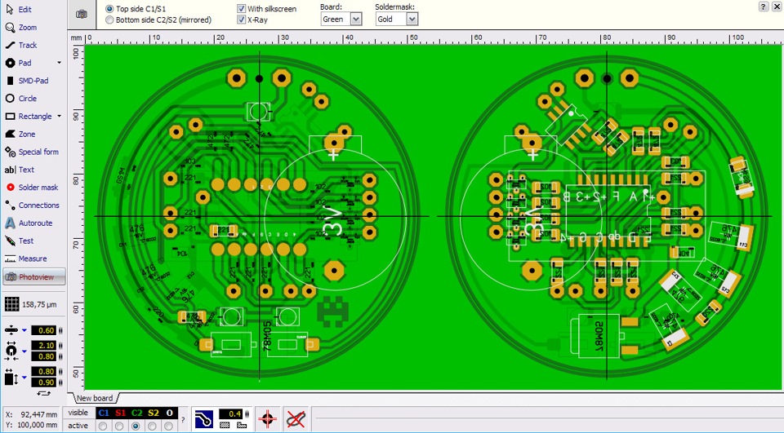The image size is (784, 433).
Task: Toggle the Photoview mode button
Action: [x=34, y=276]
